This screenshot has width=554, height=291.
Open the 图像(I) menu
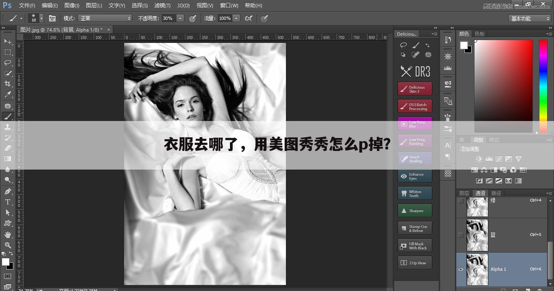(72, 6)
